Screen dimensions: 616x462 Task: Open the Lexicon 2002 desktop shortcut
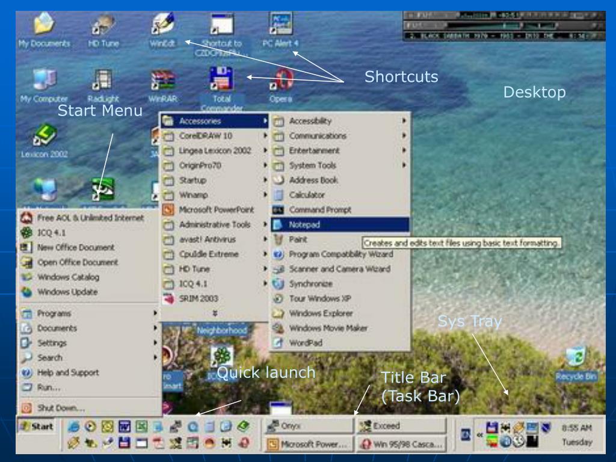pos(44,141)
